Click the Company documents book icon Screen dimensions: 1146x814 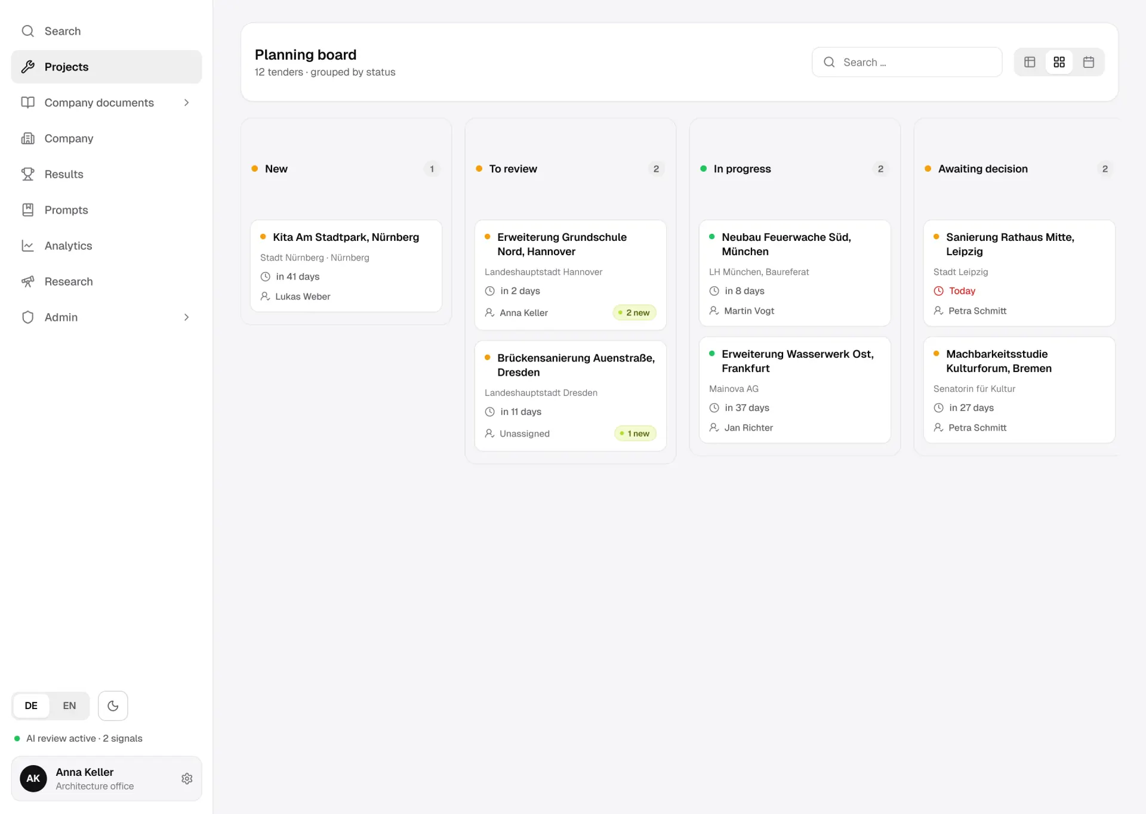tap(27, 103)
